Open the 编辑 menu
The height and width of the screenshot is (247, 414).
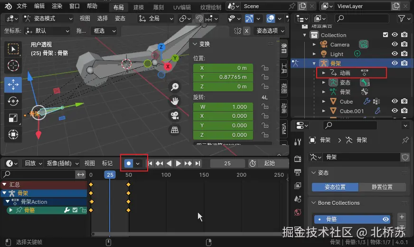39,6
